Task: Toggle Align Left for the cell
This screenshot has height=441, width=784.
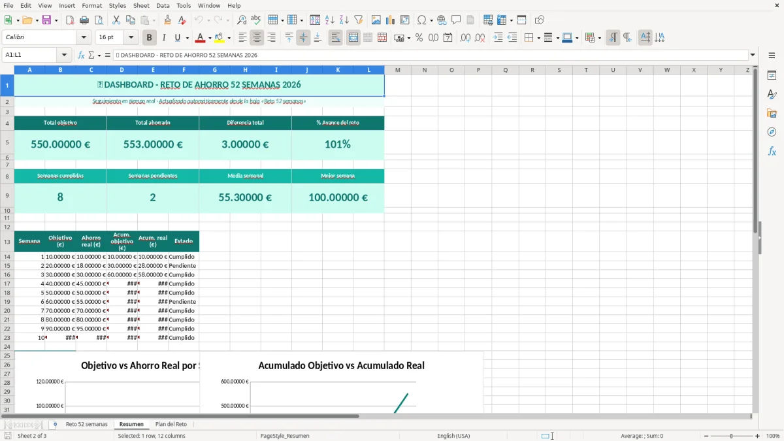Action: [242, 38]
